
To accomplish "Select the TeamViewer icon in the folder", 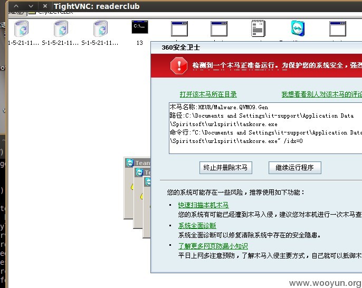I will [x=298, y=28].
